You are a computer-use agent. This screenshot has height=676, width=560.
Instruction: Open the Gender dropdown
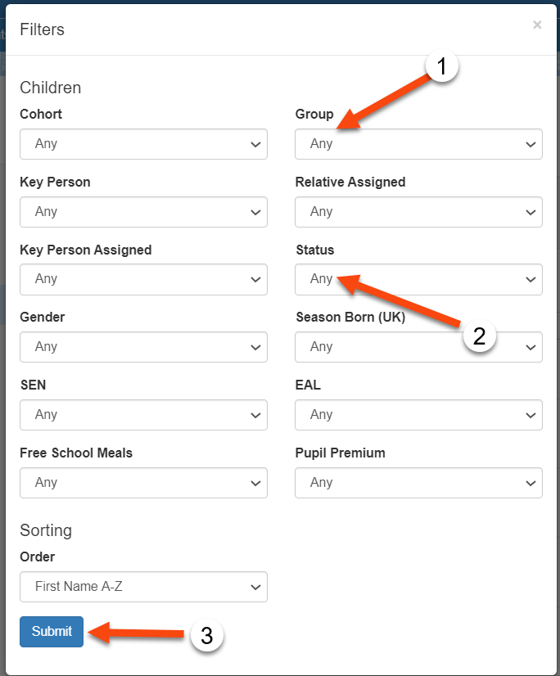[x=143, y=347]
